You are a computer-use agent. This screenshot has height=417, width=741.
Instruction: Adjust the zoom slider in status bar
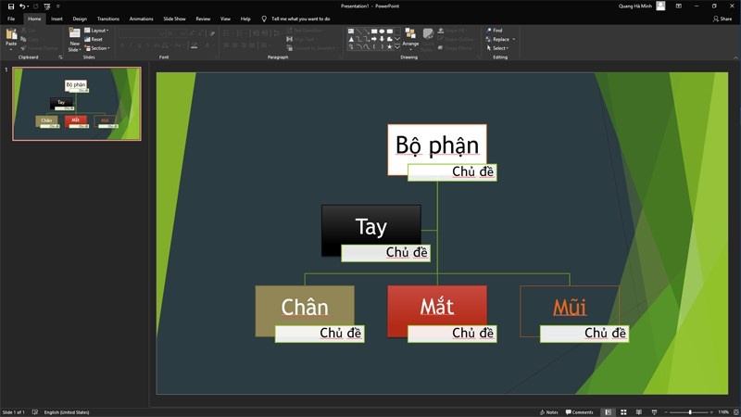pyautogui.click(x=690, y=411)
